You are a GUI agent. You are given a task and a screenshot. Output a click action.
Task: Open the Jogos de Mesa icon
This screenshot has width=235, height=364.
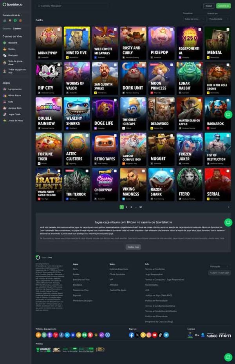(x=4, y=121)
